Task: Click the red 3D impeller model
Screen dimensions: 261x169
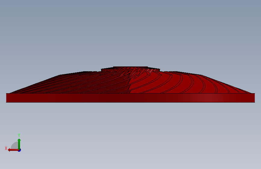Action: coord(131,84)
